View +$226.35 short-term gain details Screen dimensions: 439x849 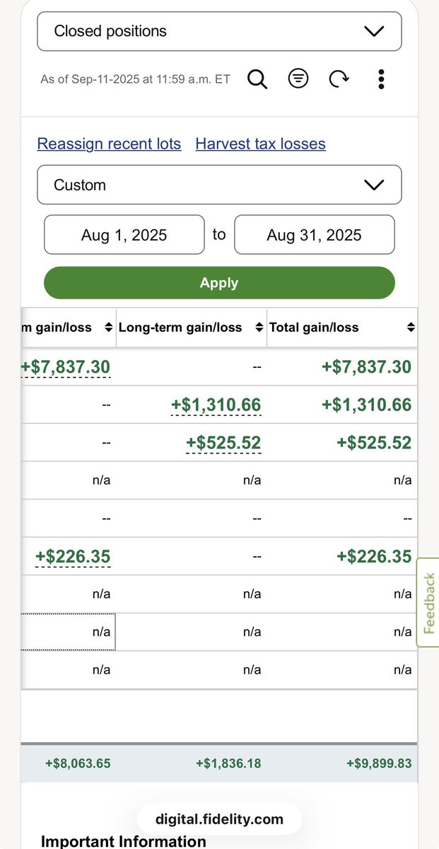[73, 557]
